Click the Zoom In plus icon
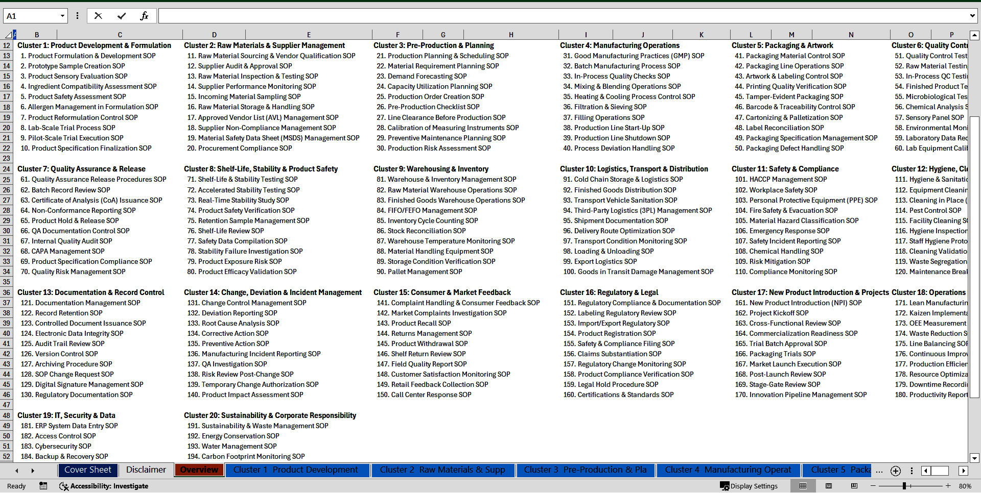981x493 pixels. (x=948, y=486)
